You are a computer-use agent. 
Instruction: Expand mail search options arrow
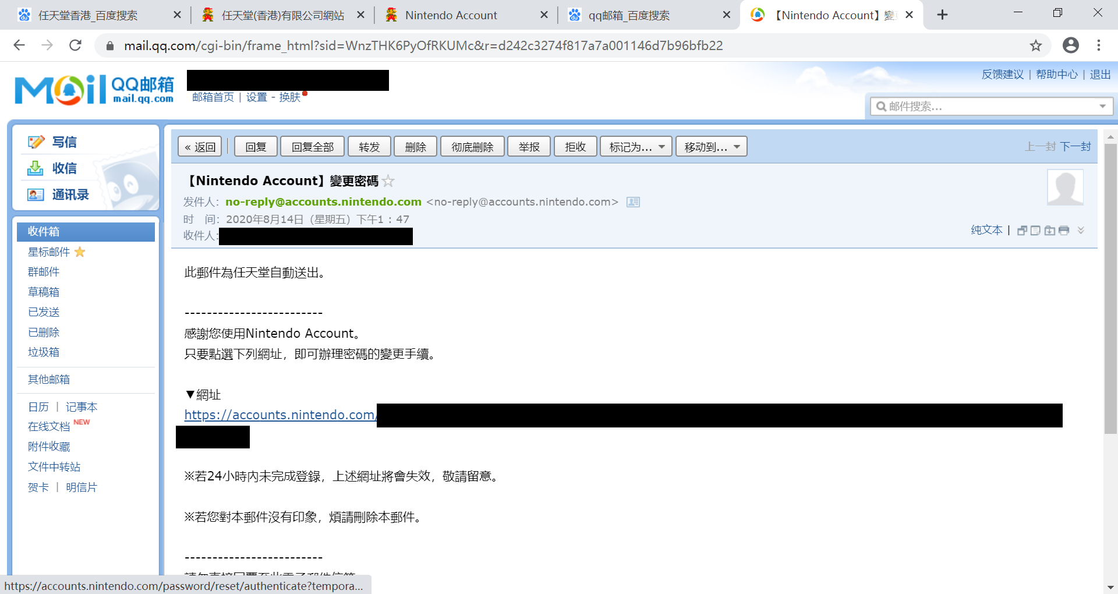click(x=1103, y=107)
